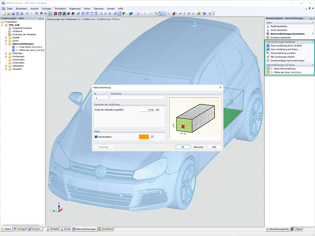Click the Print icon in toolbar

pos(22,14)
